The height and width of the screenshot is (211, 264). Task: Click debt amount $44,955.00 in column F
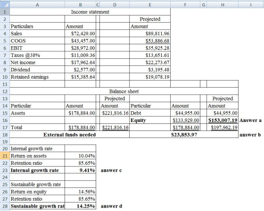tap(185, 113)
